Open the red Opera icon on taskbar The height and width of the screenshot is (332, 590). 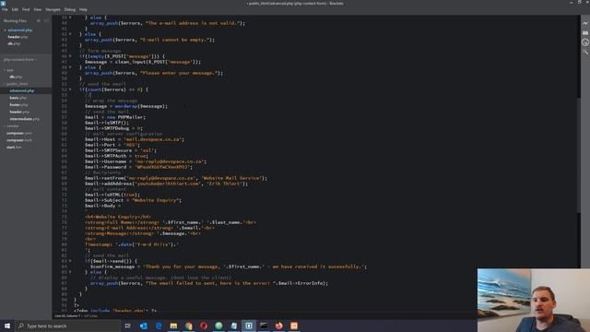[204, 326]
